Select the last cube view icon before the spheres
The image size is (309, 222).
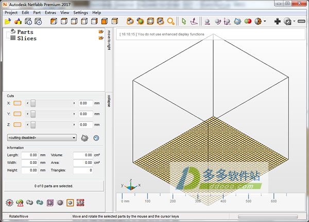point(115,21)
